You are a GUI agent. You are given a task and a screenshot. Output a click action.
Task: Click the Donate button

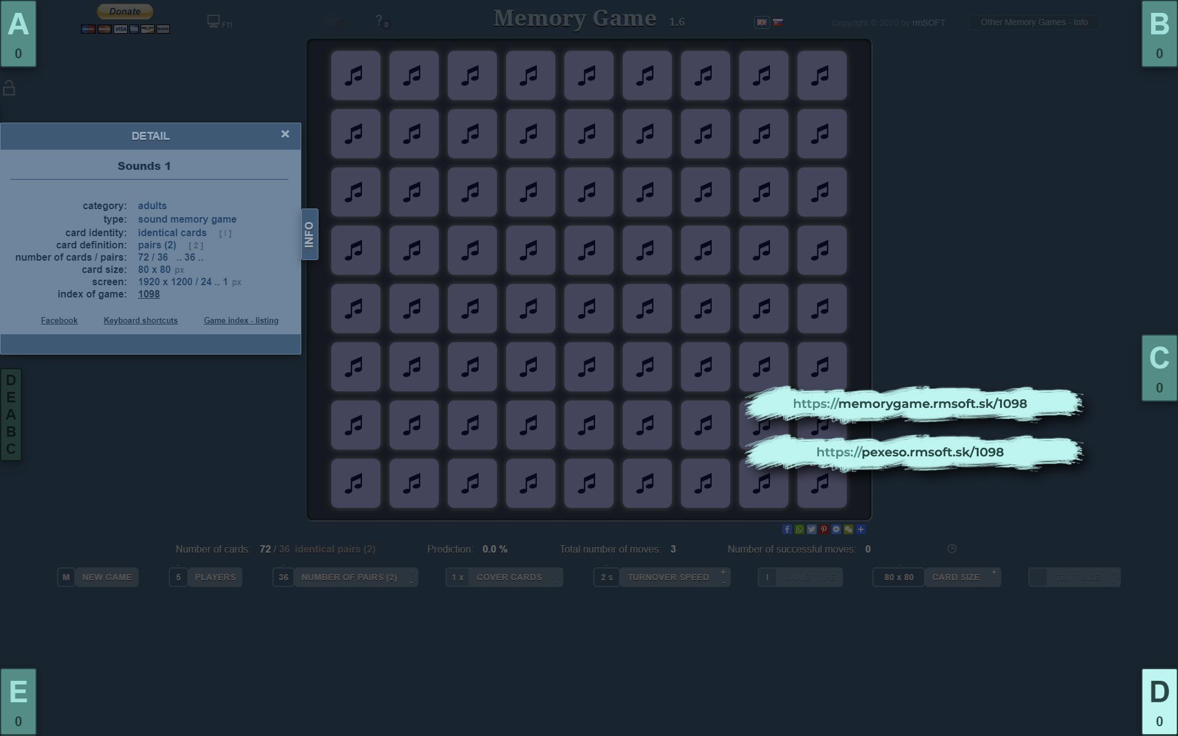(x=125, y=12)
